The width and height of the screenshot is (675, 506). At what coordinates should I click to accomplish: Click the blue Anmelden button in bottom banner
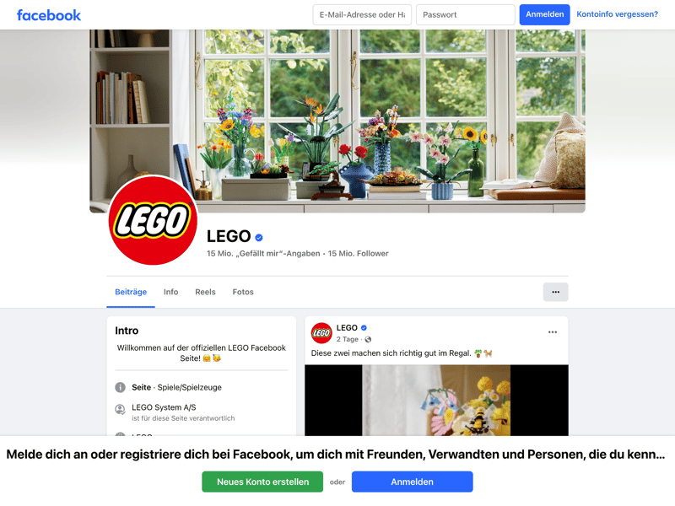point(412,482)
